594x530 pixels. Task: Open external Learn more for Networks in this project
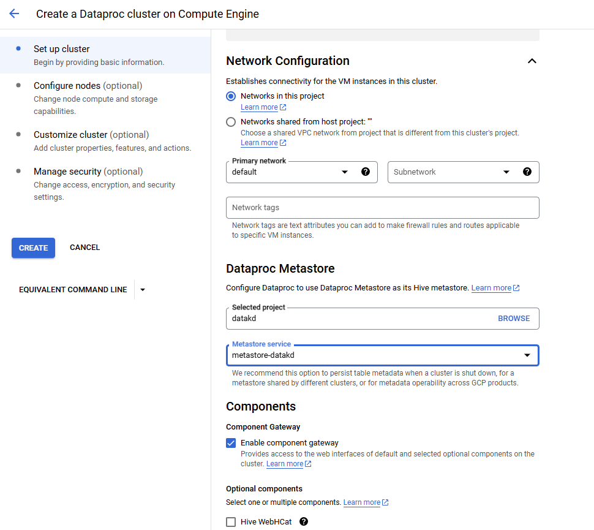pos(260,107)
